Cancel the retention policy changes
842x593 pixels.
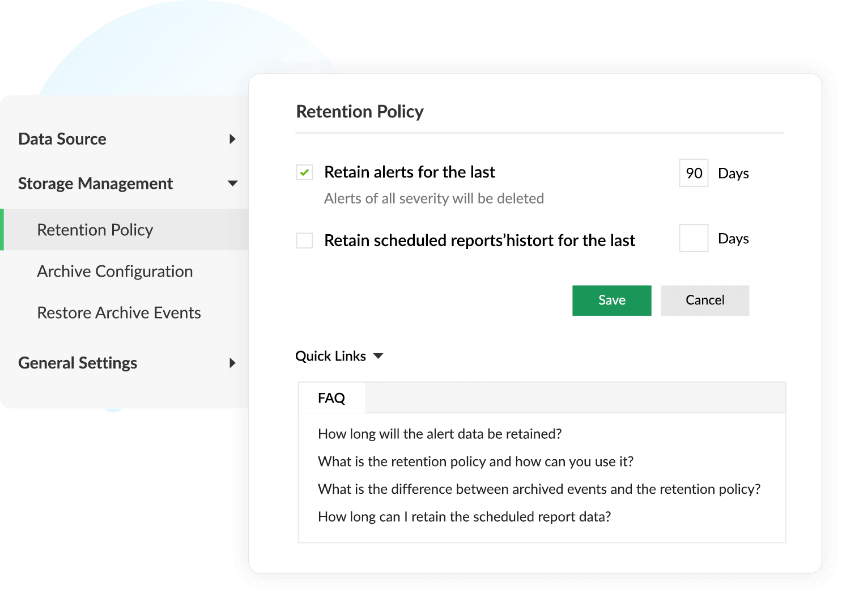pos(704,300)
